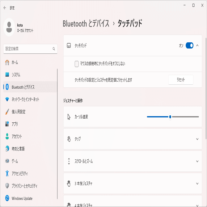Click the Windows Update icon
The width and height of the screenshot is (207, 207).
click(7, 198)
